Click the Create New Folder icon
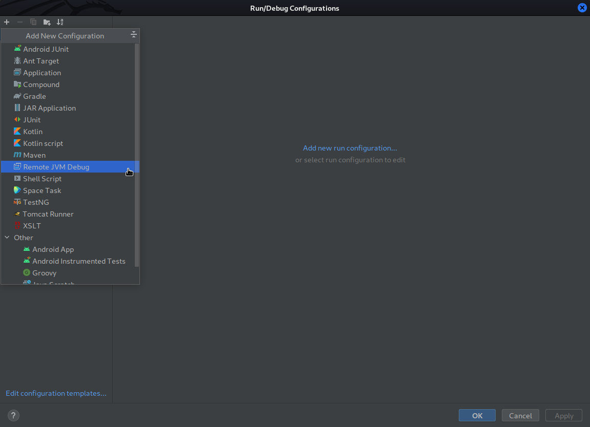Screen dimensions: 590x427 pyautogui.click(x=47, y=22)
